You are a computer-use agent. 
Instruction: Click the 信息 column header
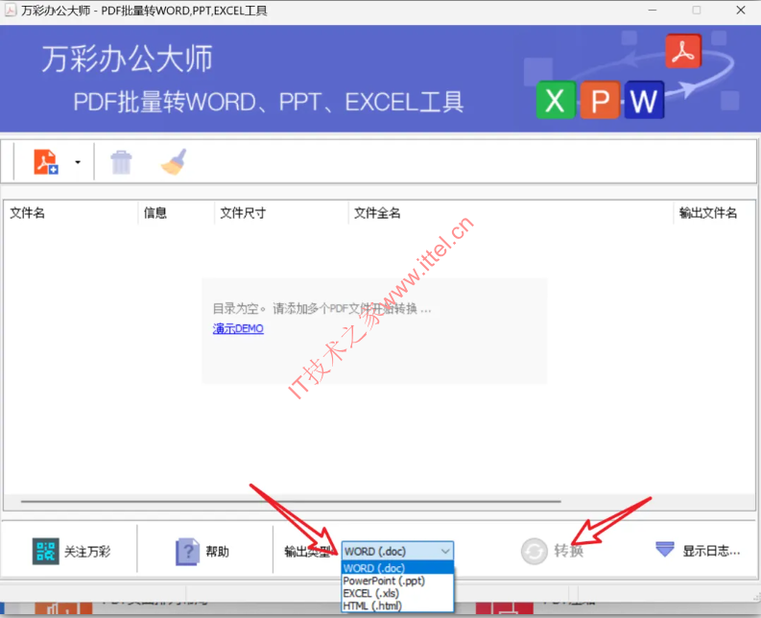pyautogui.click(x=155, y=213)
